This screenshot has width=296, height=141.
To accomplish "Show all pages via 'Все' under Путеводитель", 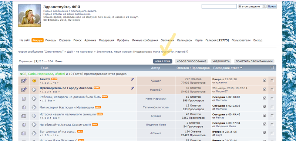I will click(55, 91).
